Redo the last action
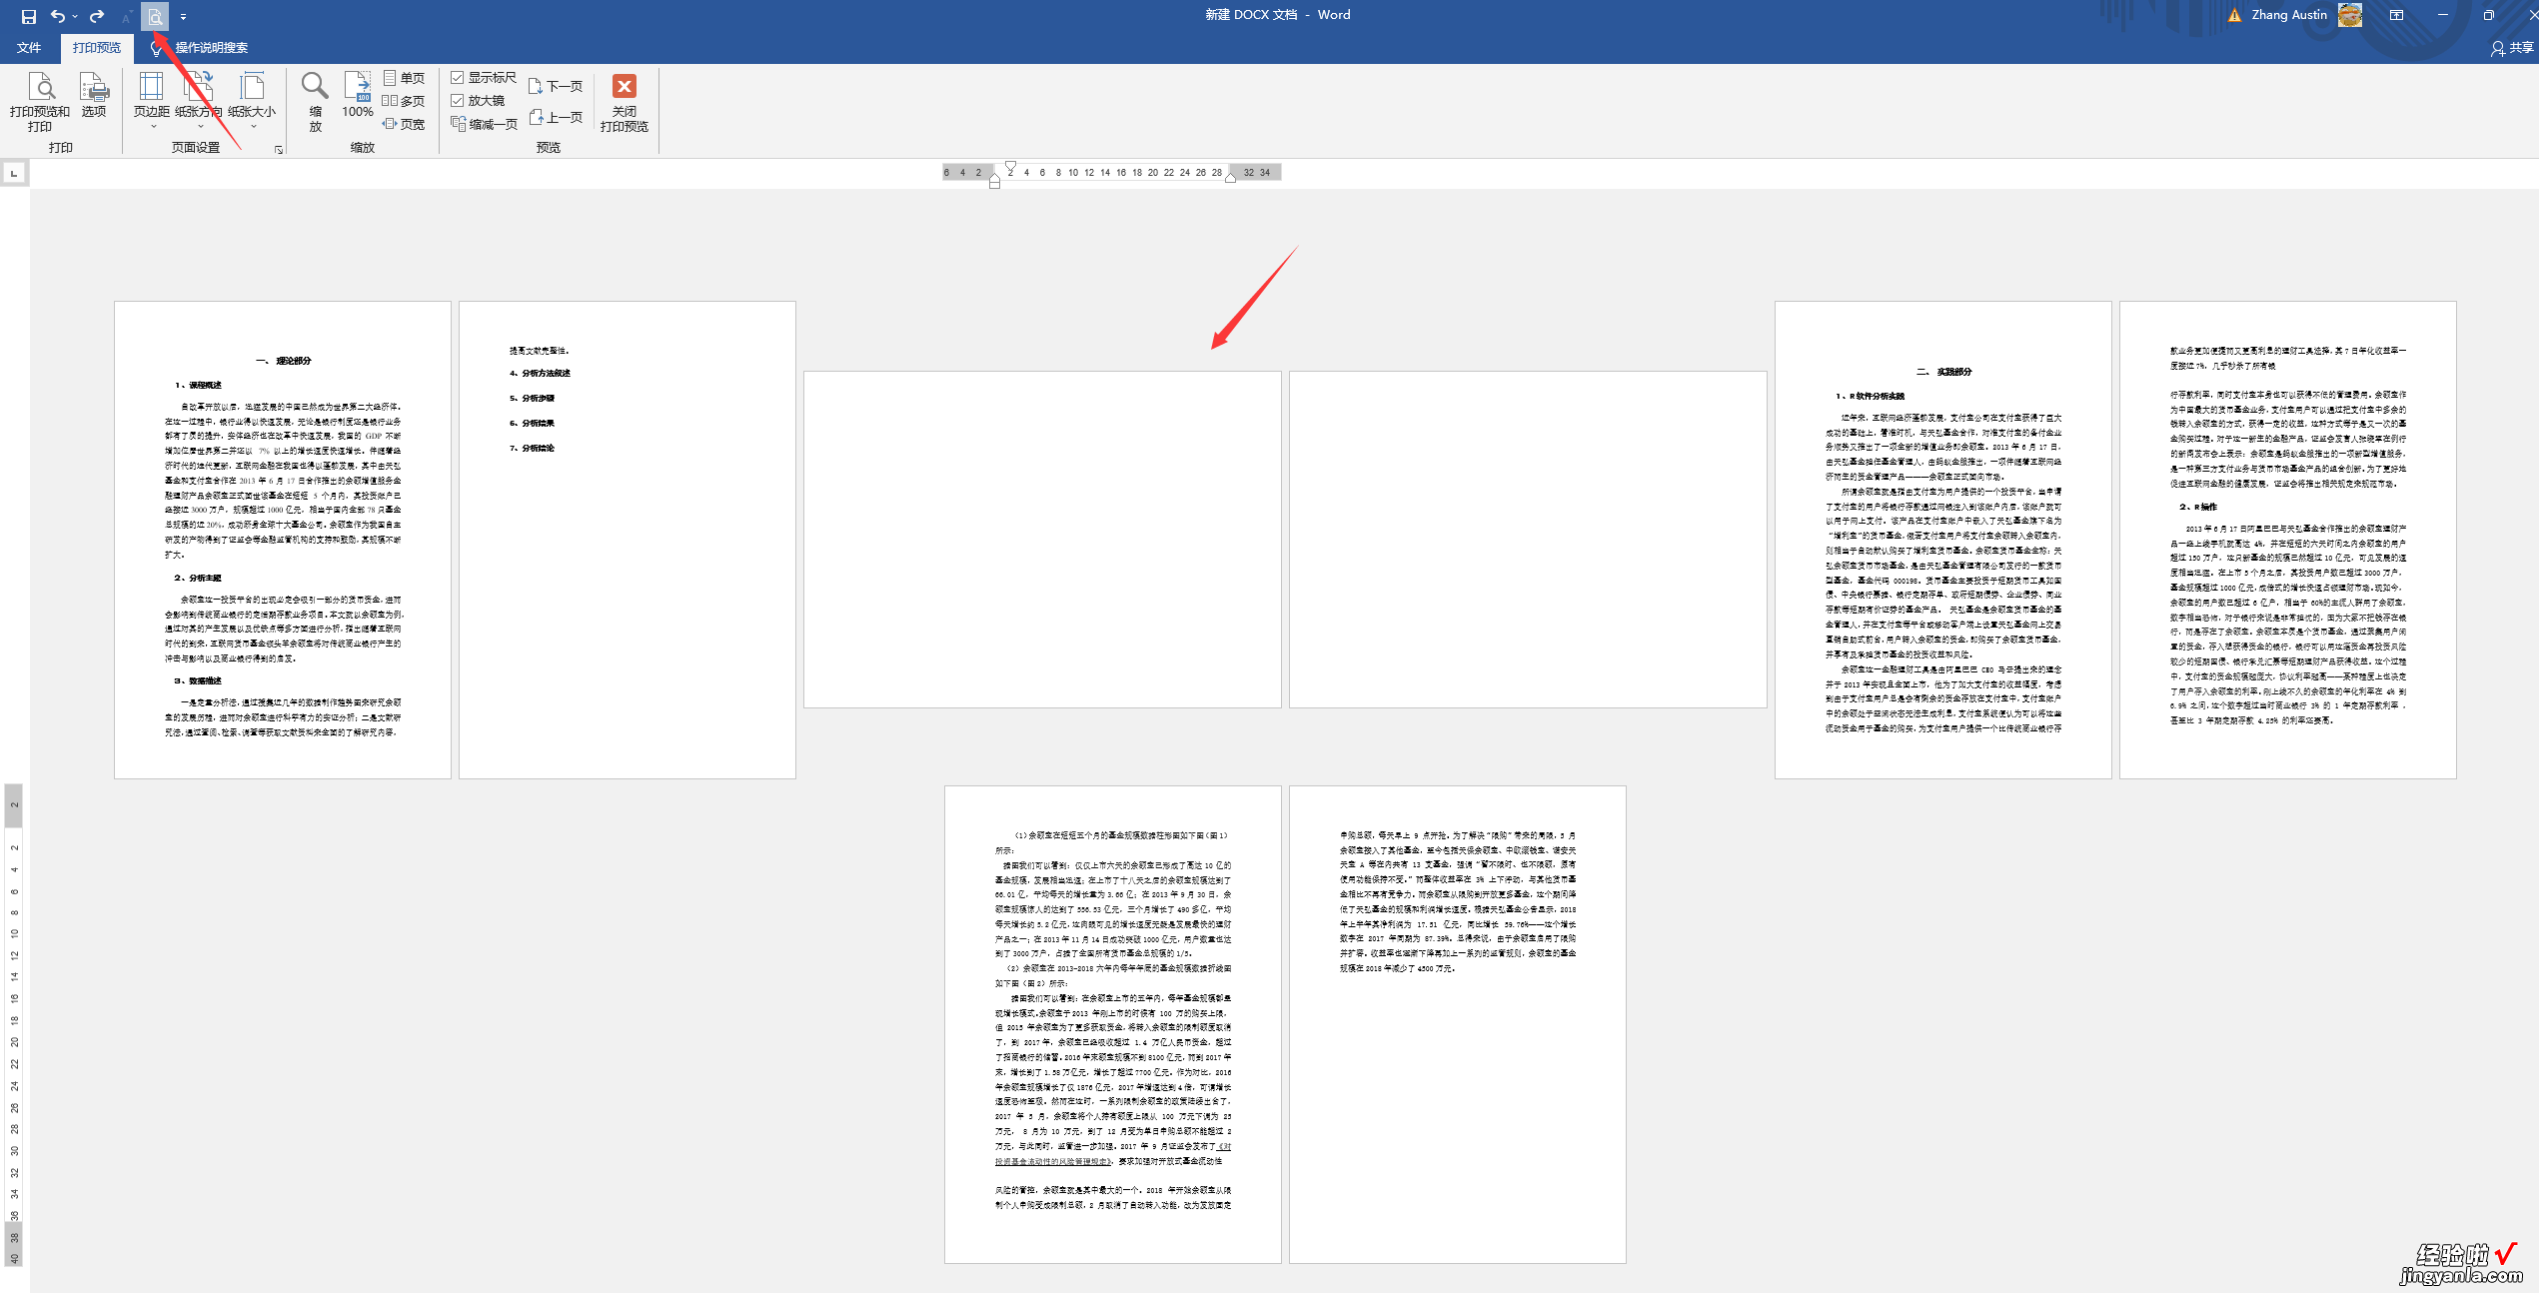 click(97, 16)
